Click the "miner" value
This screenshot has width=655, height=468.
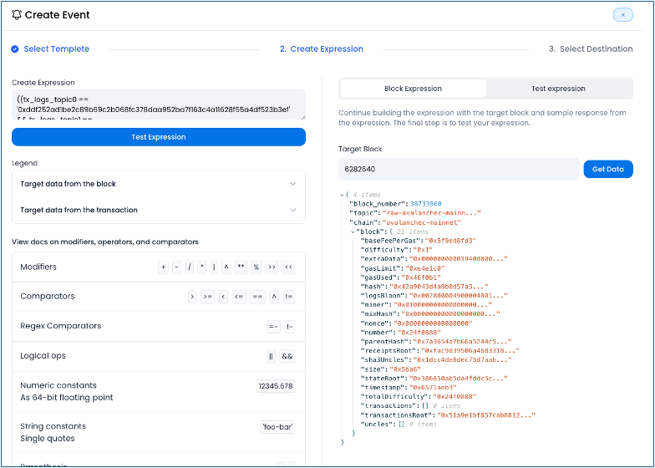tap(443, 305)
